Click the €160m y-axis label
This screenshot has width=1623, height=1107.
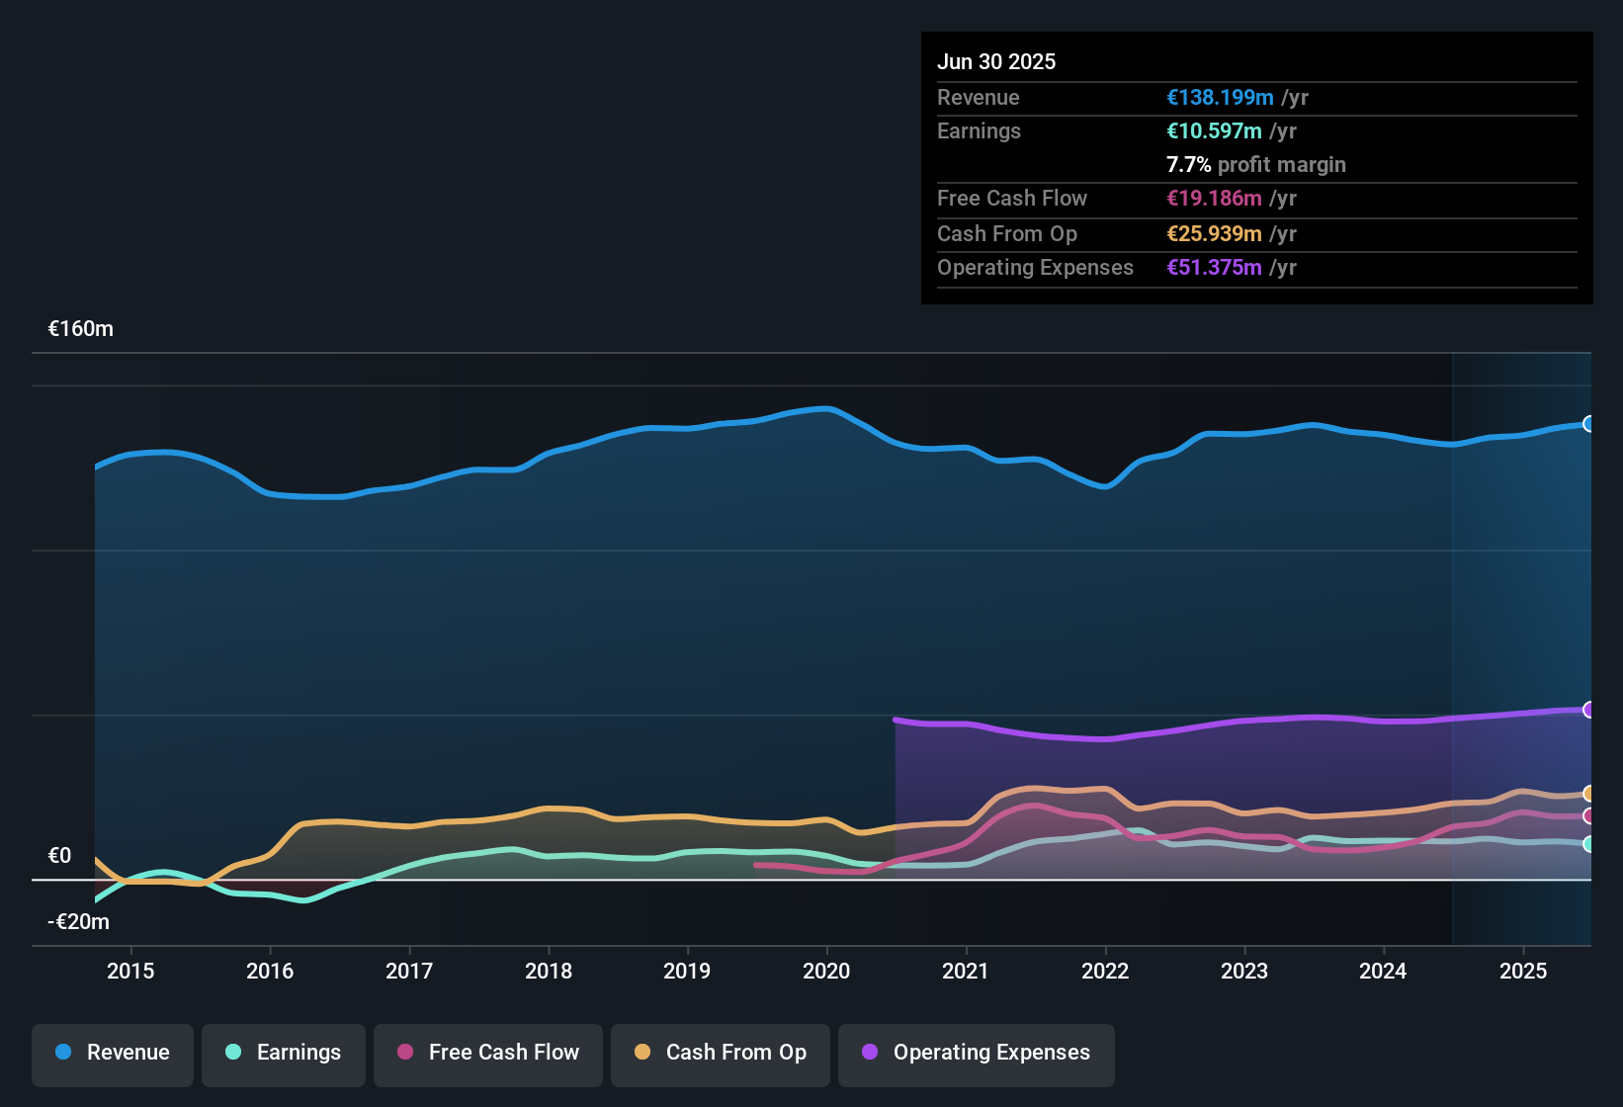pos(81,329)
